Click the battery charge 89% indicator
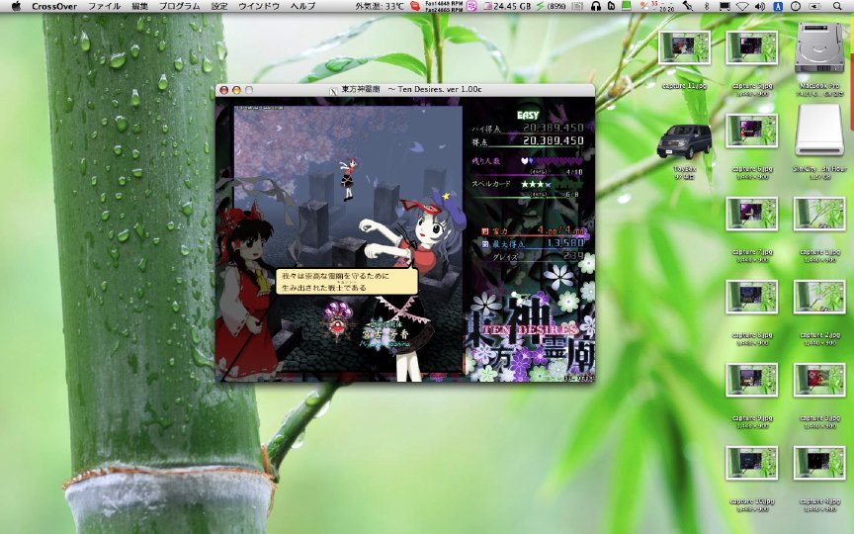The width and height of the screenshot is (854, 534). click(552, 6)
